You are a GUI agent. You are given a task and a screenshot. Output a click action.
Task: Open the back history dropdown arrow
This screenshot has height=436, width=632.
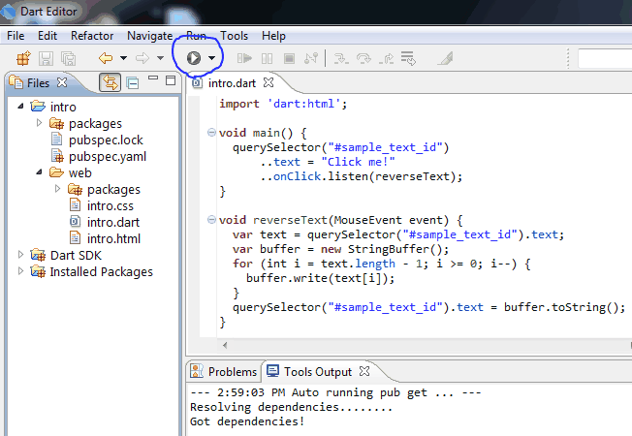click(x=124, y=58)
